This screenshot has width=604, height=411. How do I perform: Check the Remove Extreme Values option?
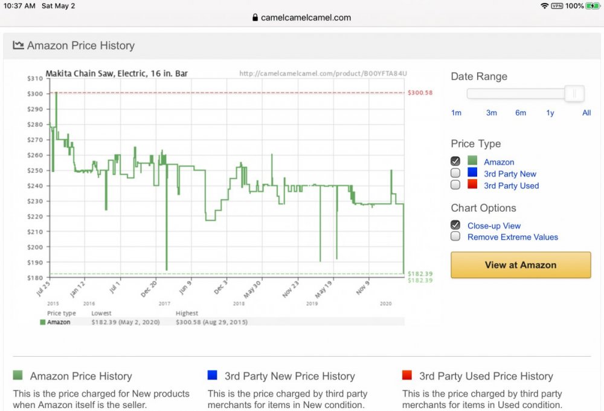tap(455, 237)
